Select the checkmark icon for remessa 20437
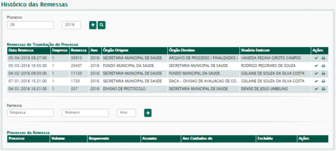Viewport: 336px width, 151px height. coord(316,66)
